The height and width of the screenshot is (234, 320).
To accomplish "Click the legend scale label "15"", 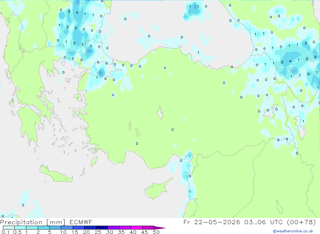I will (75, 232).
